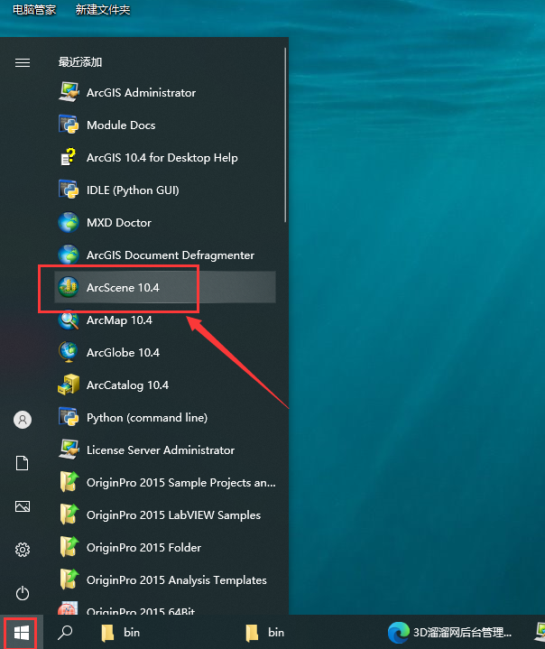The height and width of the screenshot is (649, 545).
Task: Open the user account icon
Action: pyautogui.click(x=23, y=420)
